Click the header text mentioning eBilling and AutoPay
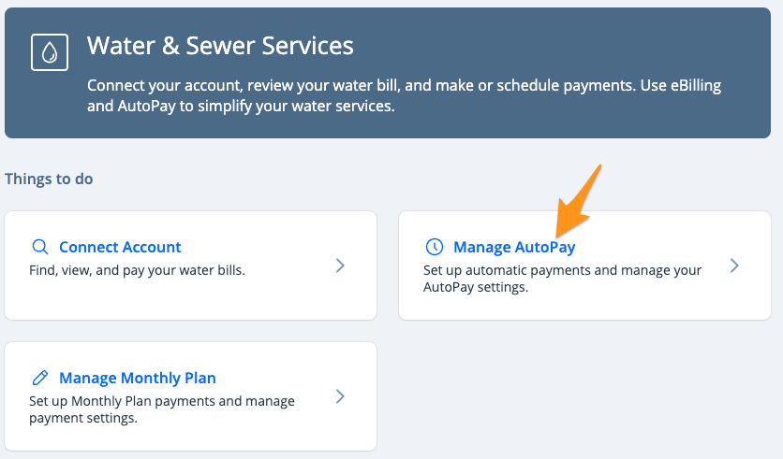783x459 pixels. pyautogui.click(x=404, y=95)
